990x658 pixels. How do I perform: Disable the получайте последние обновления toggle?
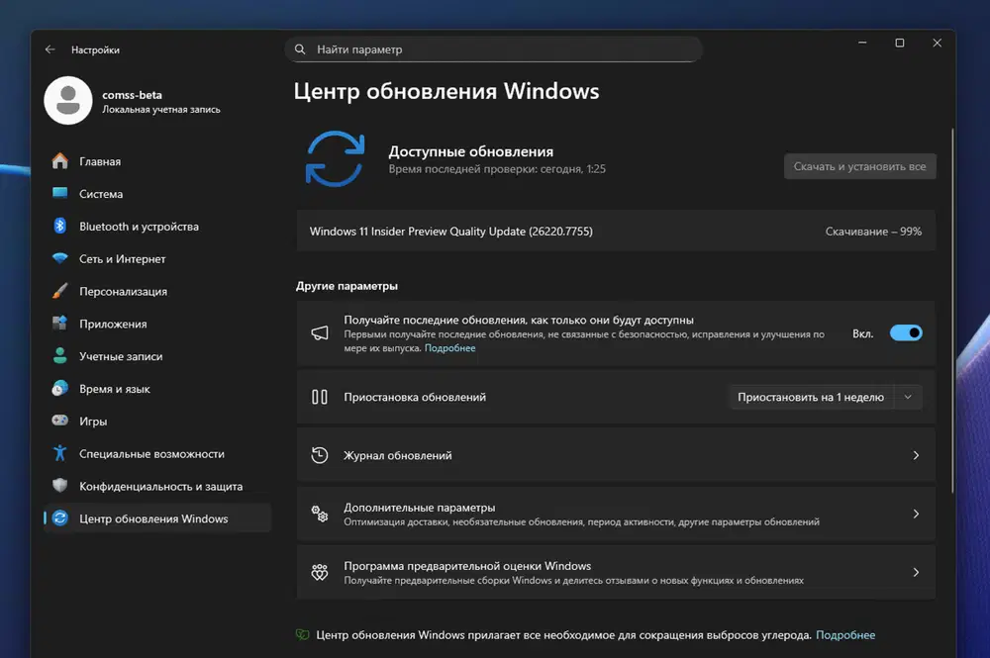[x=905, y=333]
